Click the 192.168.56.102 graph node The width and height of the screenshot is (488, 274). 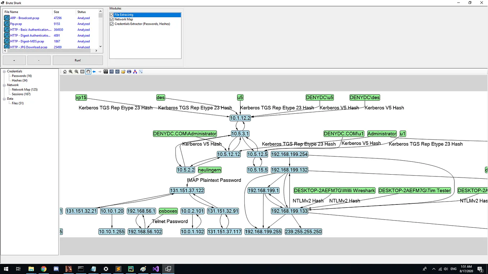click(145, 232)
